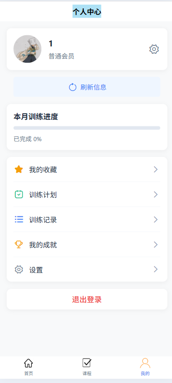Open the round profile avatar picture

[x=27, y=49]
